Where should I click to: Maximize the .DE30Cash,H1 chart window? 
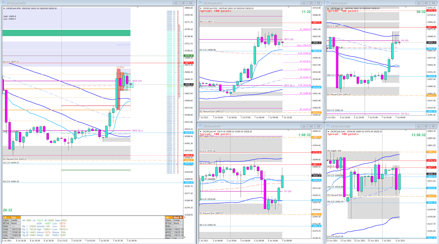tap(426, 3)
